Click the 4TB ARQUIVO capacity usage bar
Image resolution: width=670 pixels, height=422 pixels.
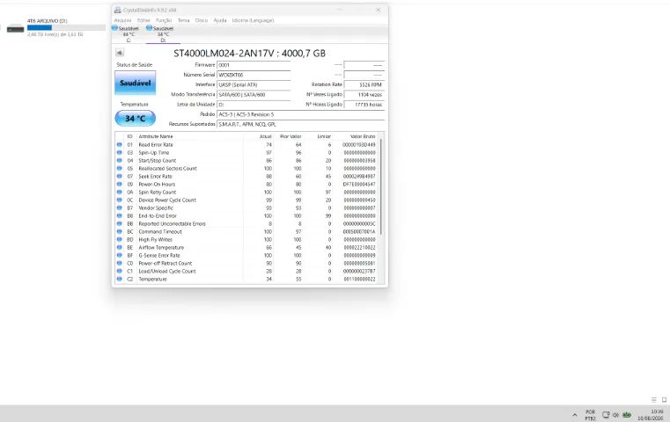coord(66,27)
